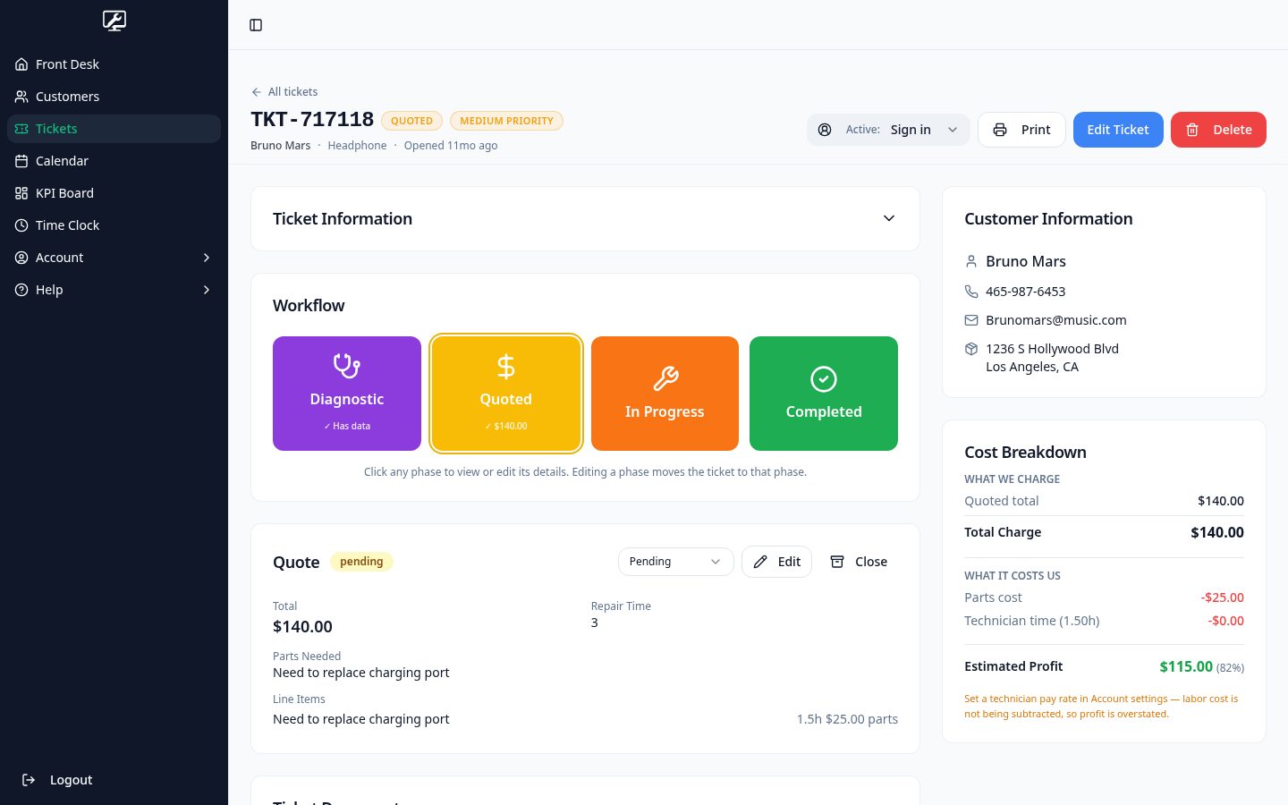Click the repair shop logo icon
This screenshot has width=1288, height=805.
(114, 21)
